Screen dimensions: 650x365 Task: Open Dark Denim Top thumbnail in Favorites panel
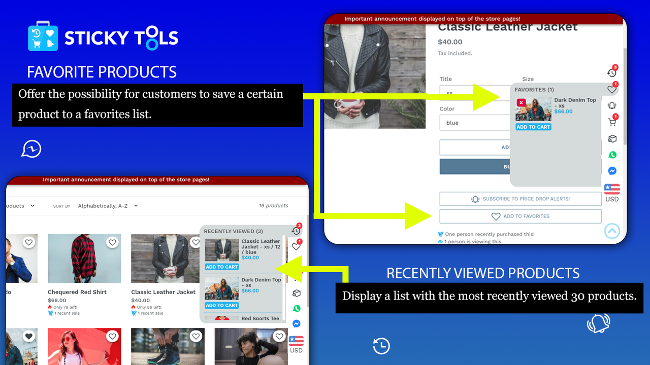(x=533, y=109)
